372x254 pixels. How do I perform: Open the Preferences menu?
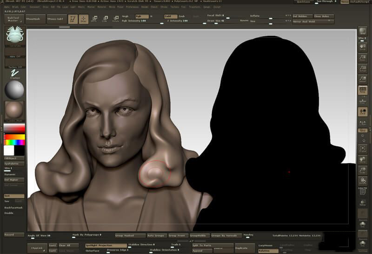[x=132, y=7]
